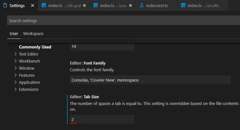The image size is (240, 130).
Task: Select the User settings scope tab
Action: point(14,34)
